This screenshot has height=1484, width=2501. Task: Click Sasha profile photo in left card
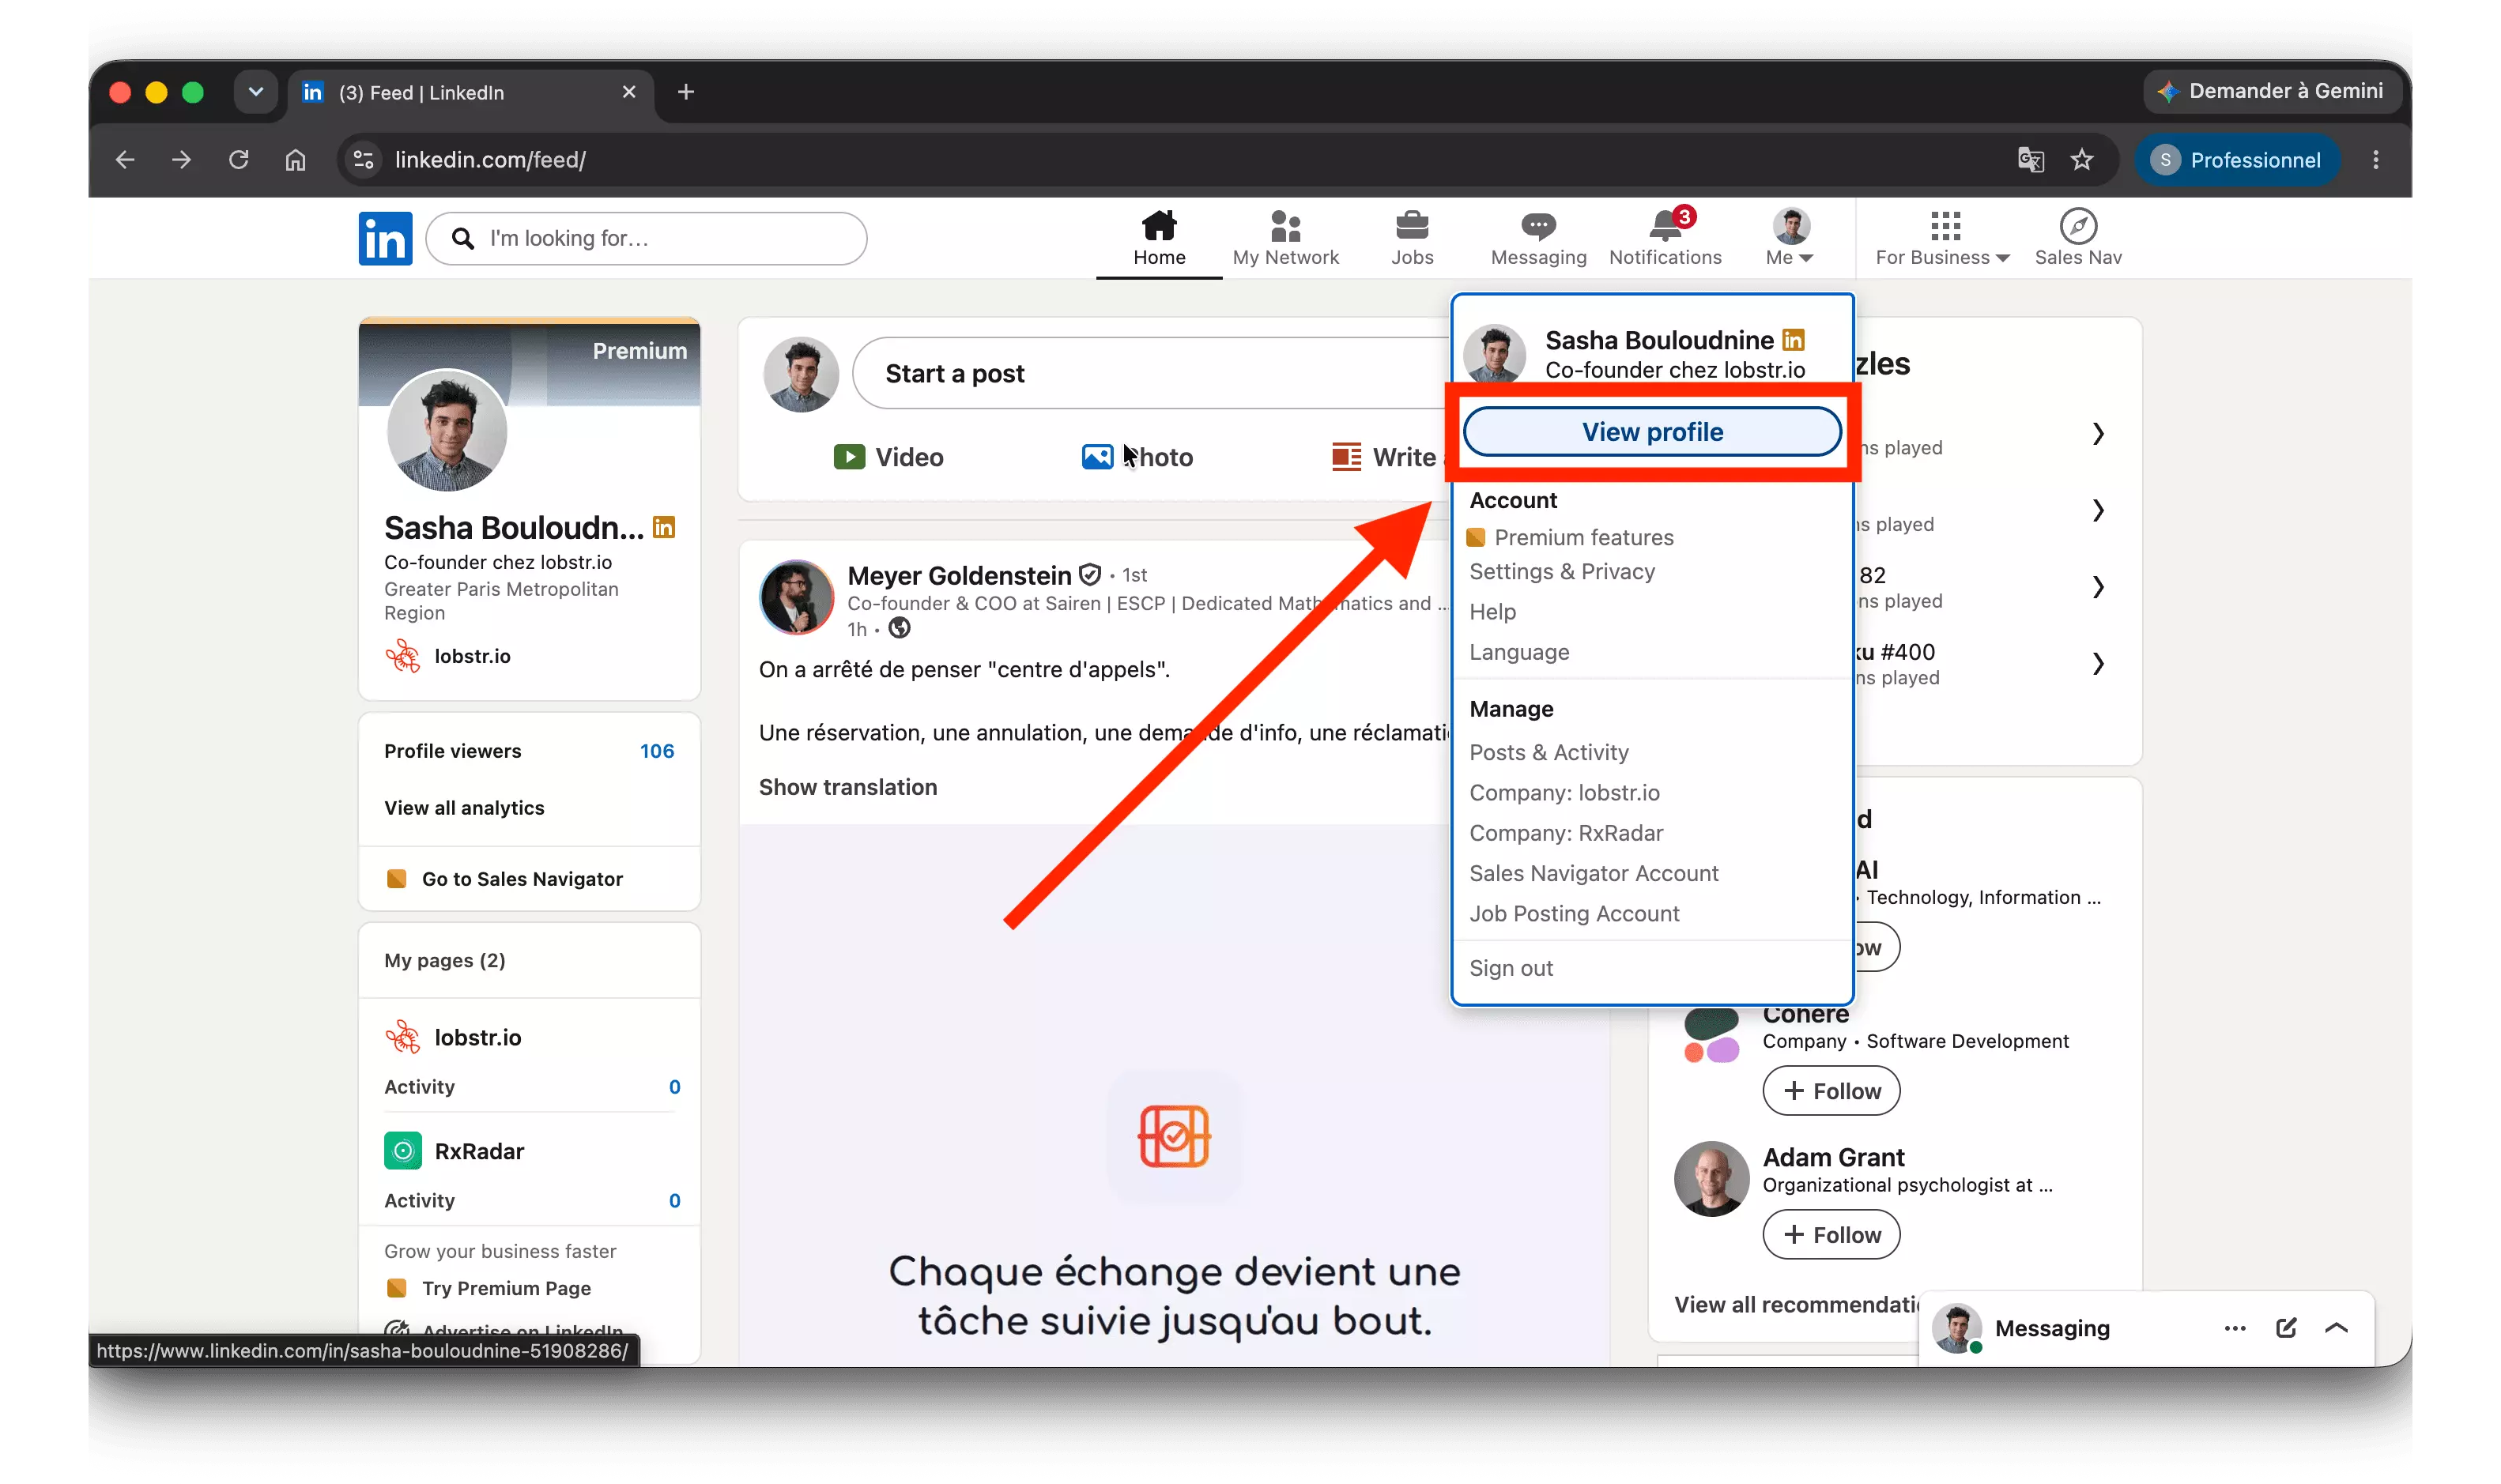point(447,431)
